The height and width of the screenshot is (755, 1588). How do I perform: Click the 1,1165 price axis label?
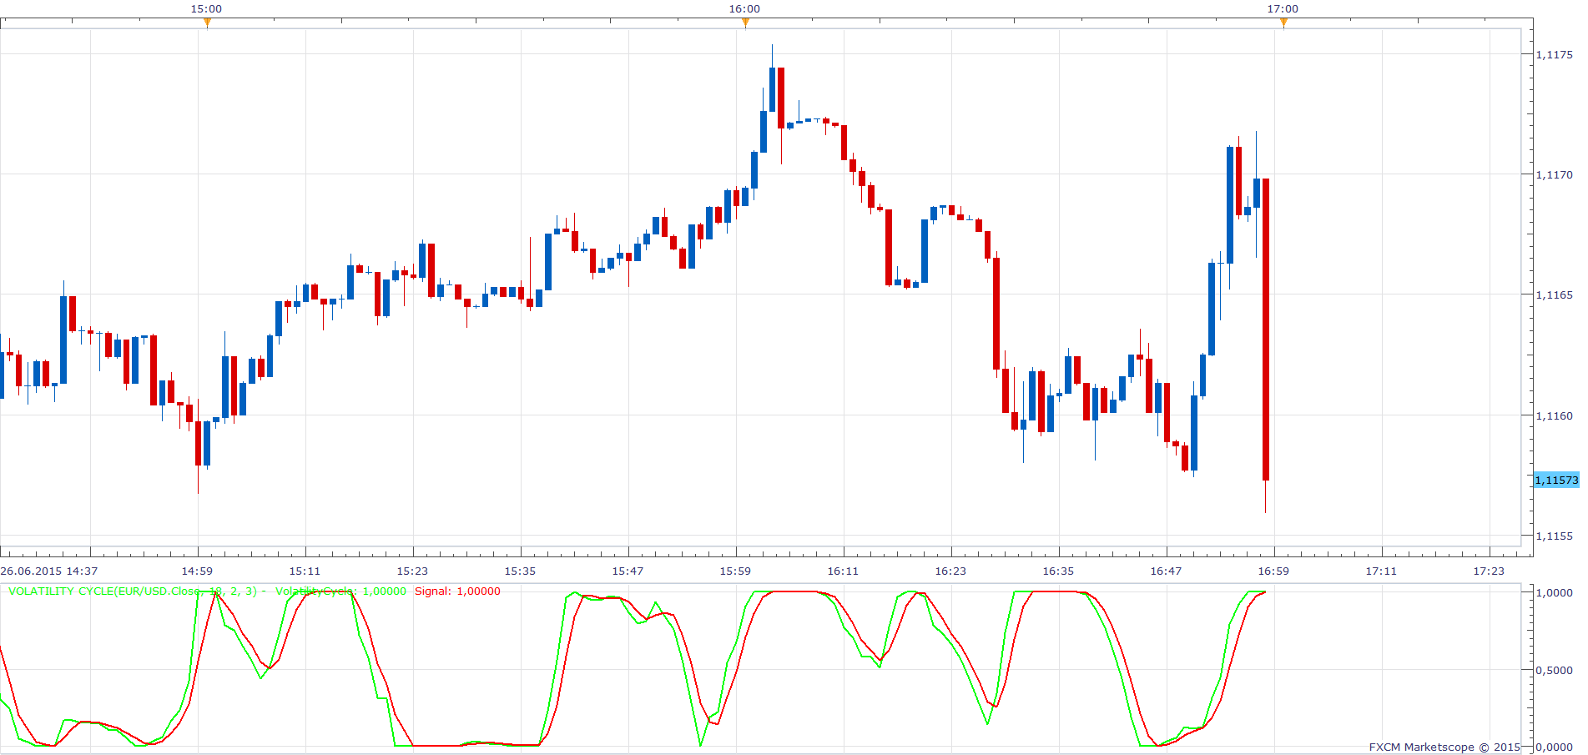point(1554,294)
